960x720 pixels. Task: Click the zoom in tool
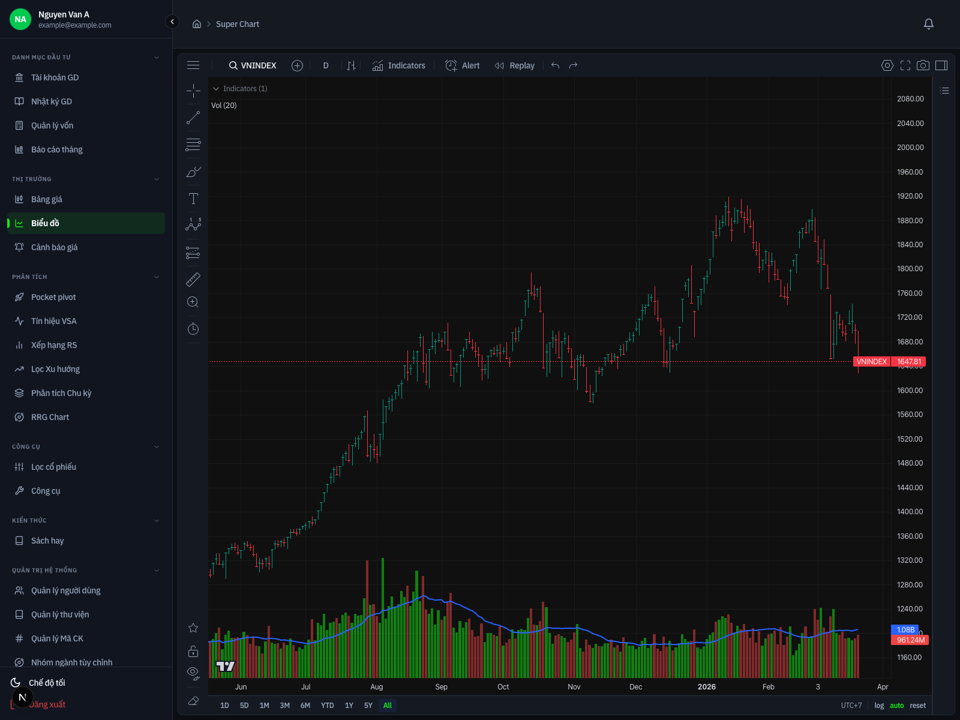click(193, 302)
